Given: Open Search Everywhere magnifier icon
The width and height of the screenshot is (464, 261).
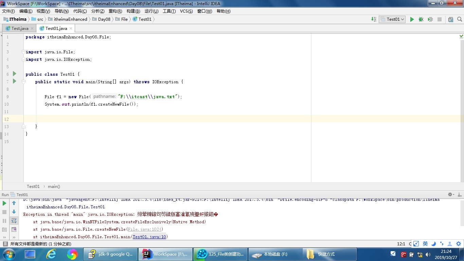Looking at the screenshot, I should pyautogui.click(x=460, y=19).
